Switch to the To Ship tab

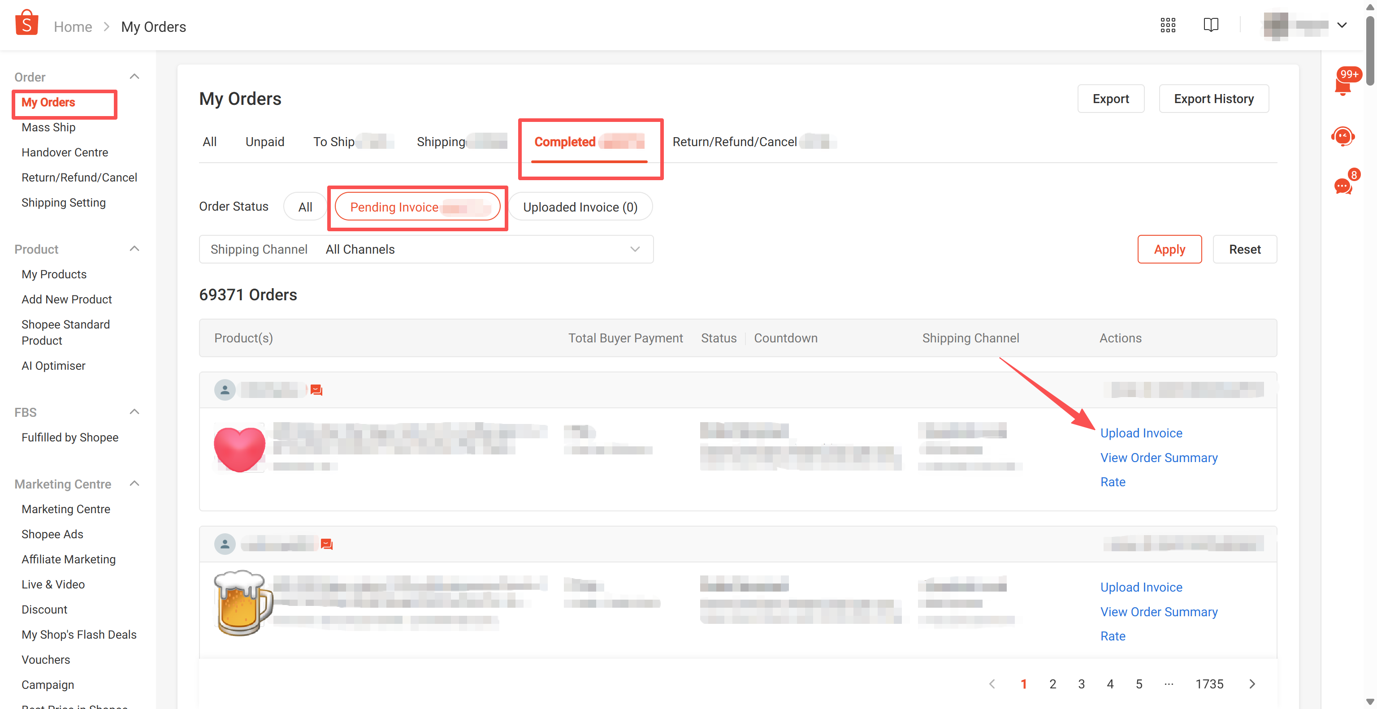click(x=334, y=142)
